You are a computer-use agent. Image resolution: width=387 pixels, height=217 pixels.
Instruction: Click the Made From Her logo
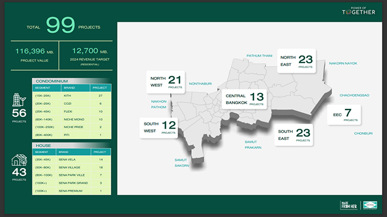349,205
